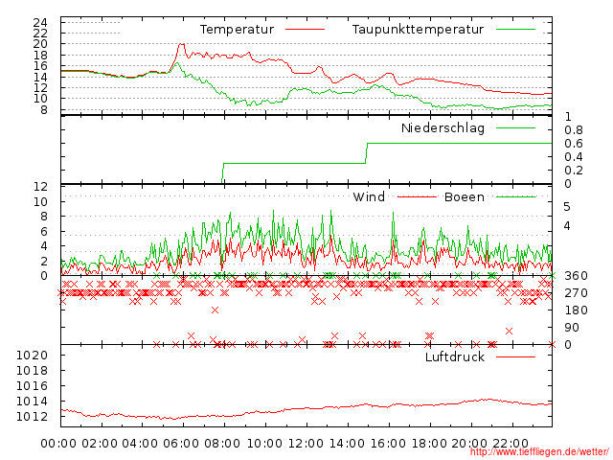This screenshot has width=613, height=460.
Task: Click the green Boeen legend line
Action: click(515, 196)
